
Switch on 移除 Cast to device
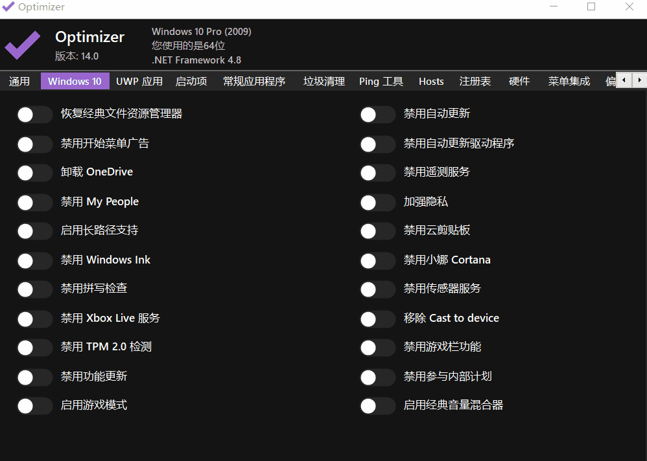377,319
